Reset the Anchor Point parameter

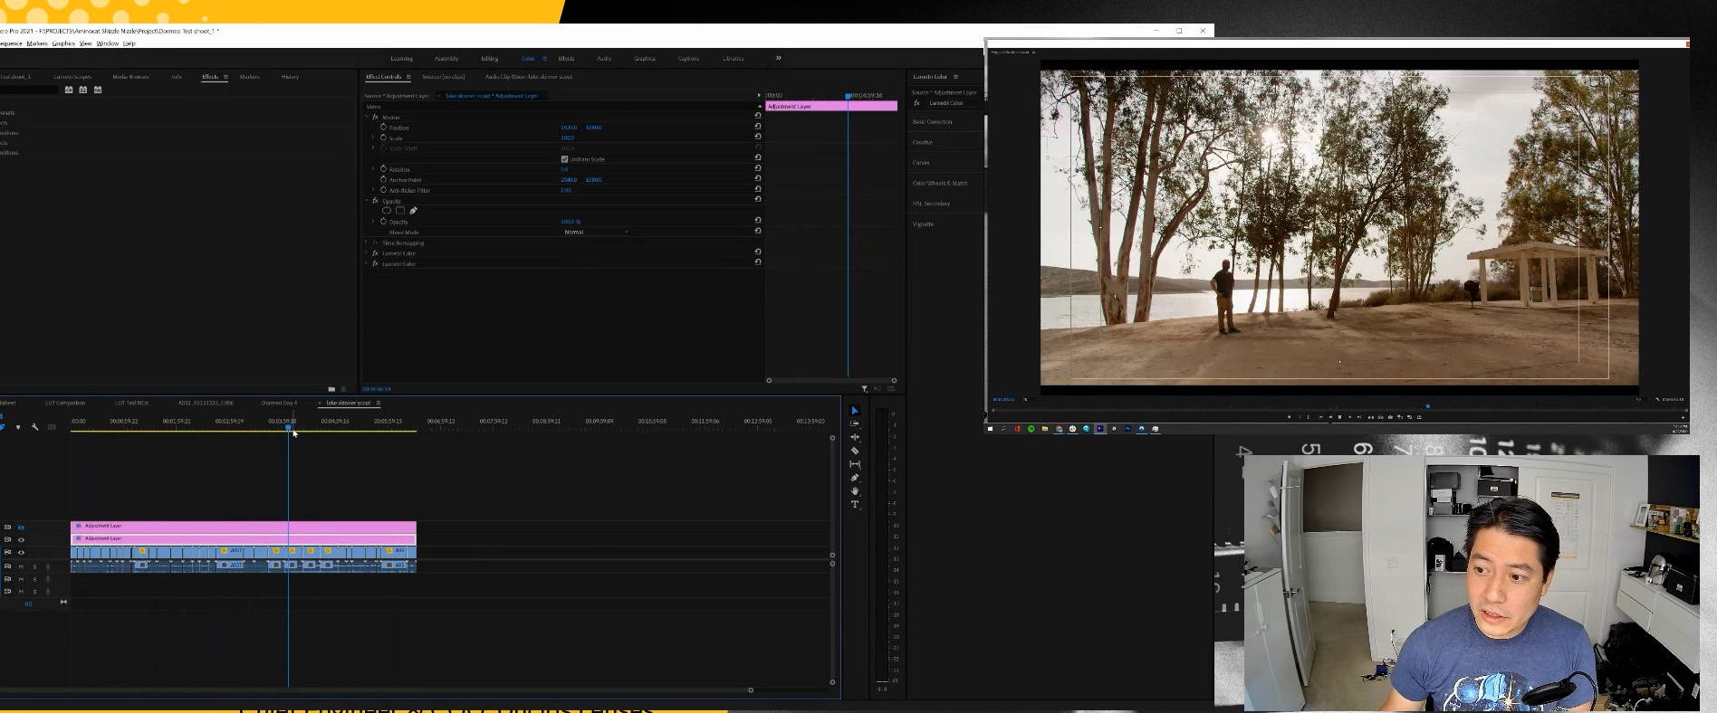click(x=758, y=179)
